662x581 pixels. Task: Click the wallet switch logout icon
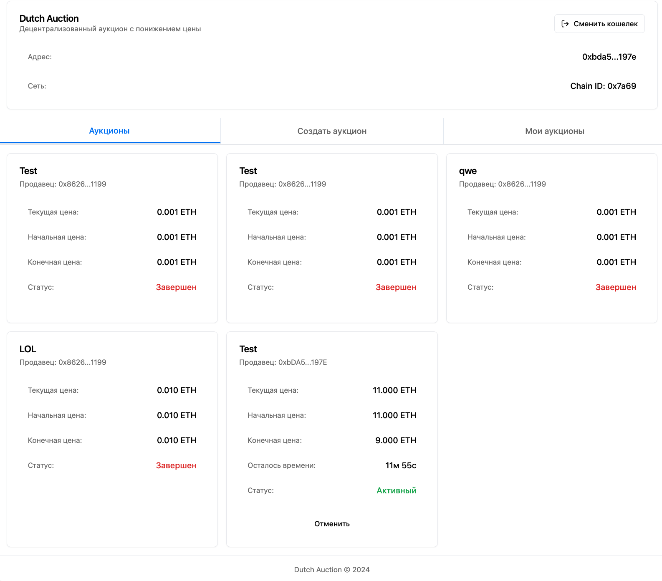coord(565,24)
